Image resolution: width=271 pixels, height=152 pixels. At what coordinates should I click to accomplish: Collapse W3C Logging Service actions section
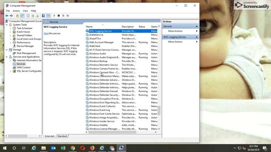point(196,37)
